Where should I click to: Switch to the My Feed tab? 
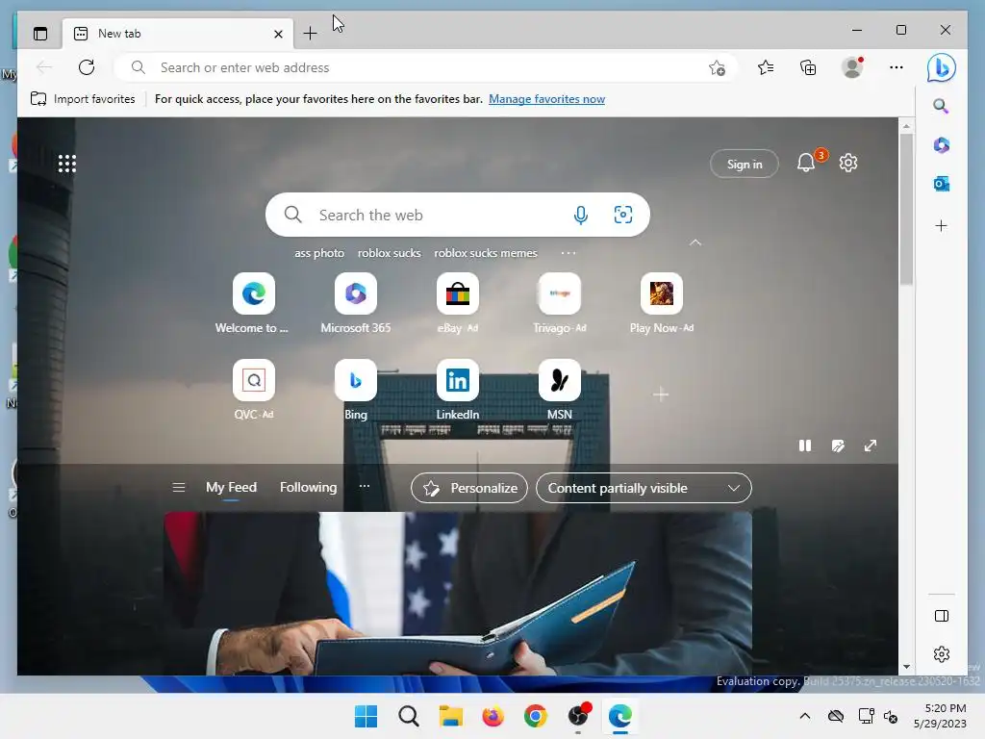(x=231, y=487)
